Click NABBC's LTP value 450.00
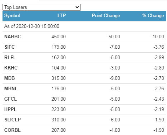Image resolution: width=167 pixels, height=135 pixels. click(x=59, y=37)
